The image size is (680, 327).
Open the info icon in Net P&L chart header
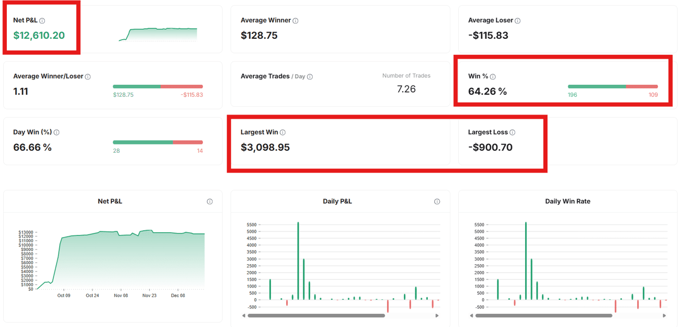210,201
